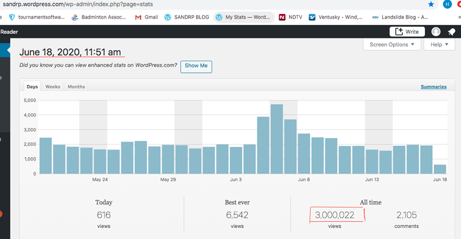Screen dimensions: 461x239
Task: Click the bookmark star icon in address bar
Action: click(x=431, y=4)
